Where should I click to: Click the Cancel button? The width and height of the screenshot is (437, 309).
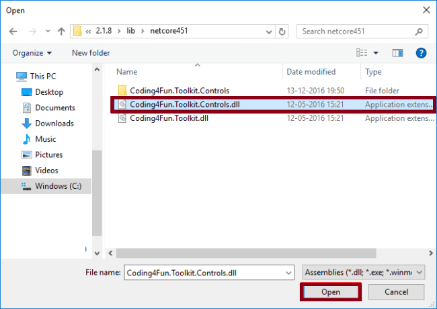pos(396,292)
